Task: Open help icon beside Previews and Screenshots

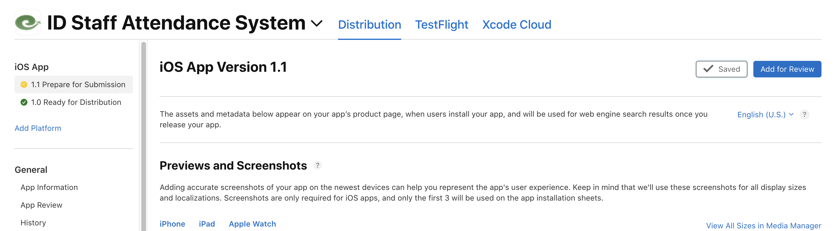Action: click(x=317, y=165)
